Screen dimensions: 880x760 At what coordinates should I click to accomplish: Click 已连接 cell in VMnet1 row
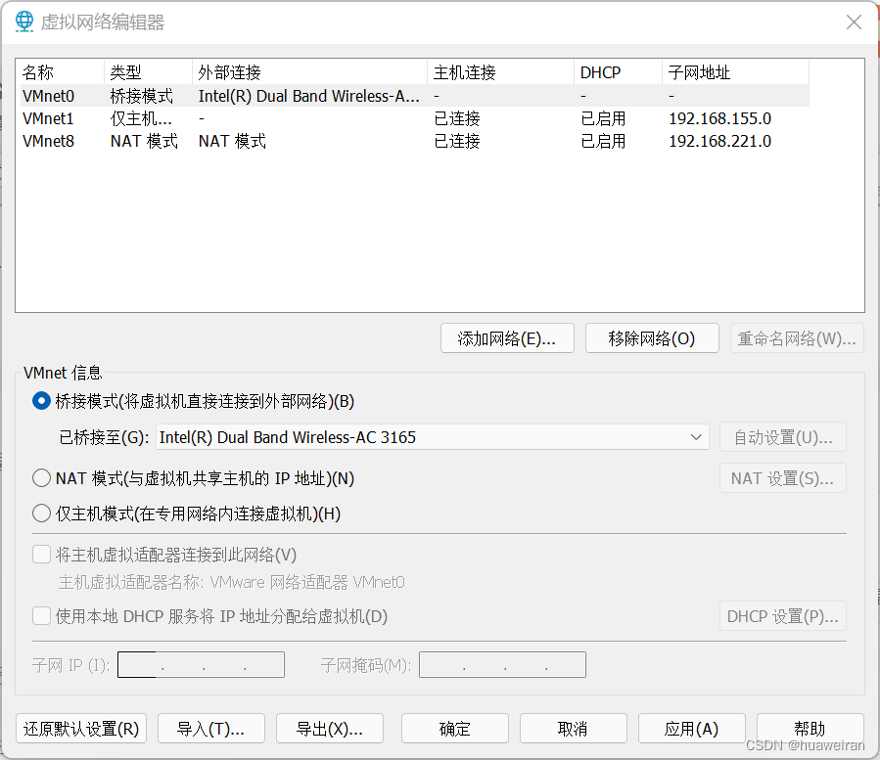click(x=457, y=118)
